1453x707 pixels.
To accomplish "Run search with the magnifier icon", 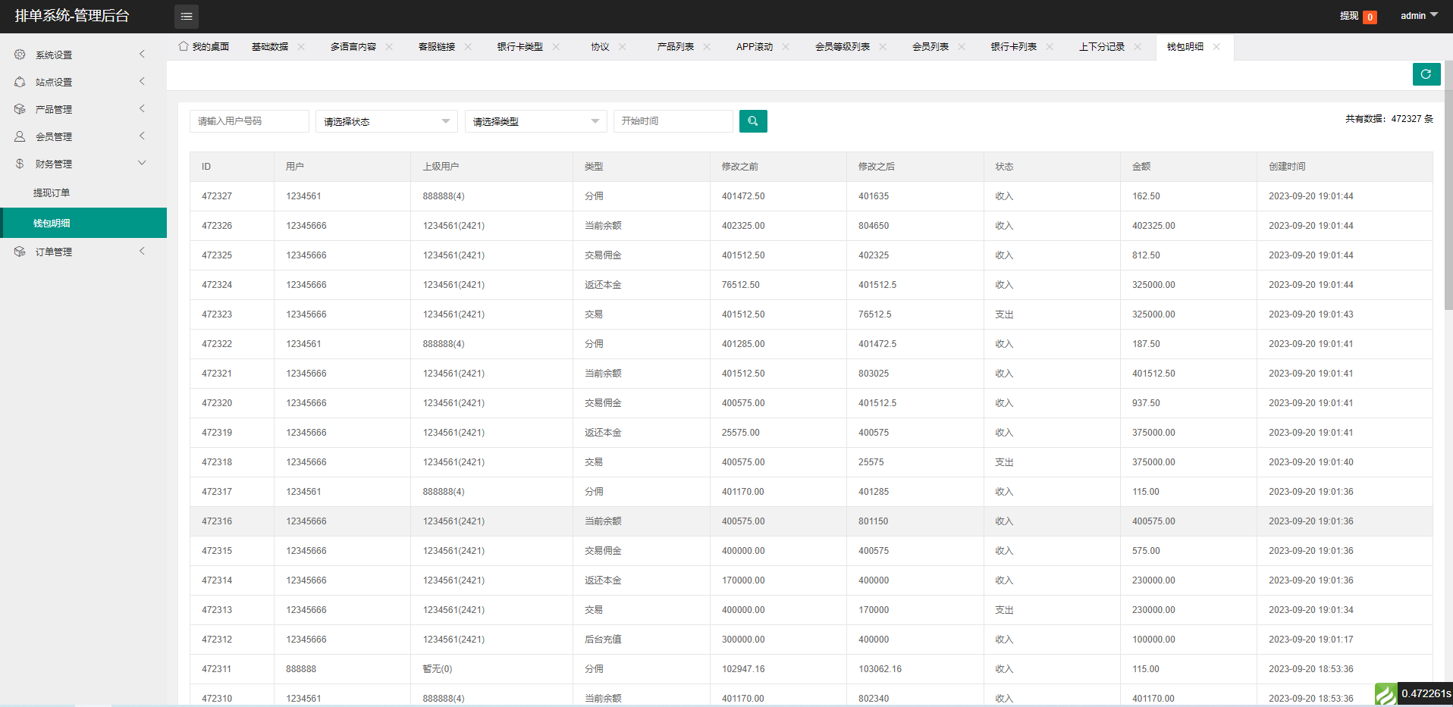I will tap(752, 120).
